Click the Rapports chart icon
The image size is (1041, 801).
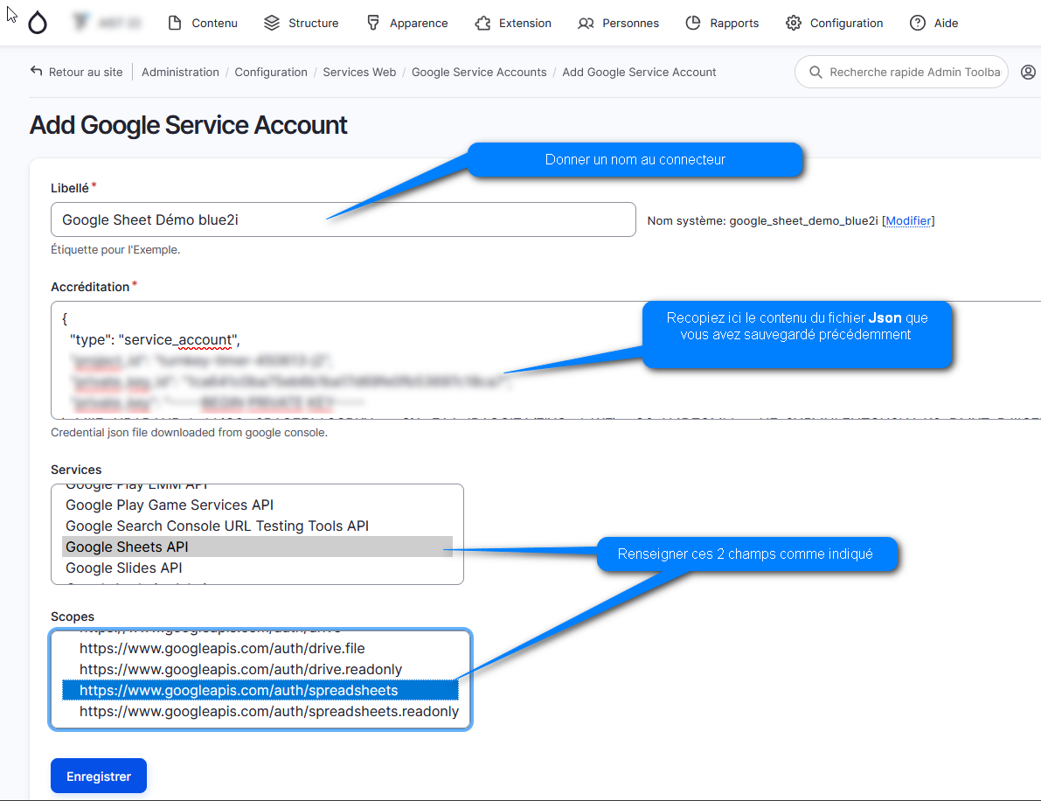[x=692, y=24]
